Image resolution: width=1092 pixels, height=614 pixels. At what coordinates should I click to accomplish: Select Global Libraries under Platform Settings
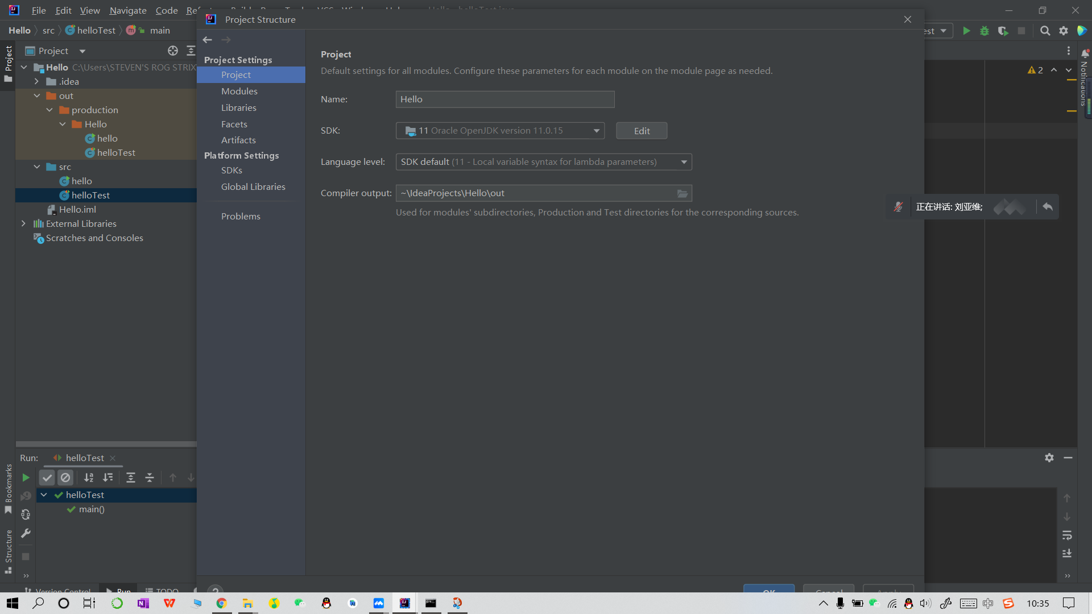[253, 187]
